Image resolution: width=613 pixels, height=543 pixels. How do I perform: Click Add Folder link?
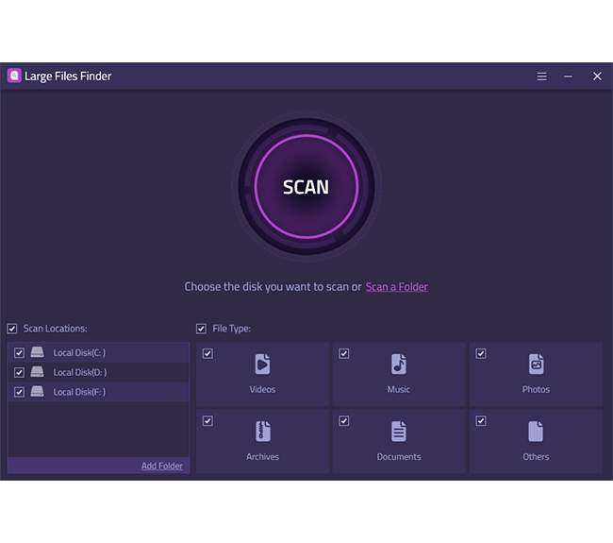(162, 466)
